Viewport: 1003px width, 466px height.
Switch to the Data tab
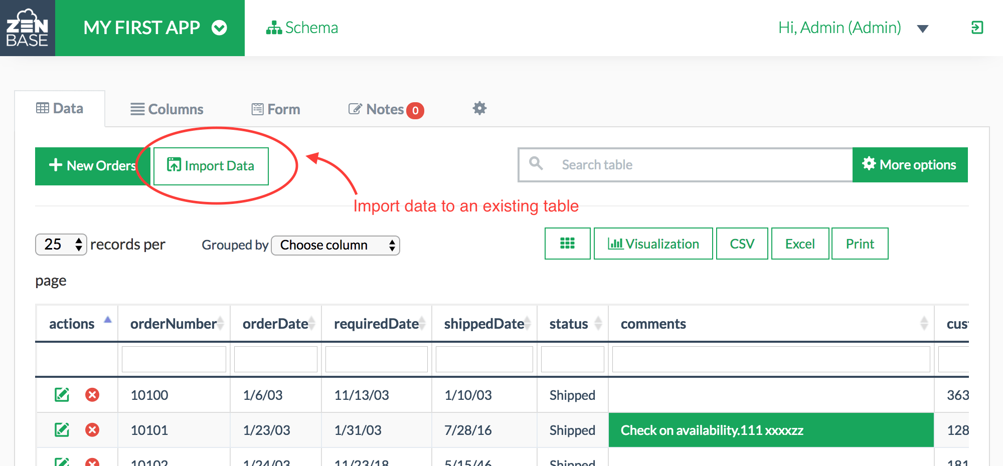coord(60,108)
